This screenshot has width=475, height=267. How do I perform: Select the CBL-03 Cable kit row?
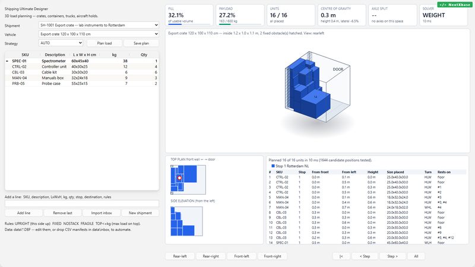point(82,72)
